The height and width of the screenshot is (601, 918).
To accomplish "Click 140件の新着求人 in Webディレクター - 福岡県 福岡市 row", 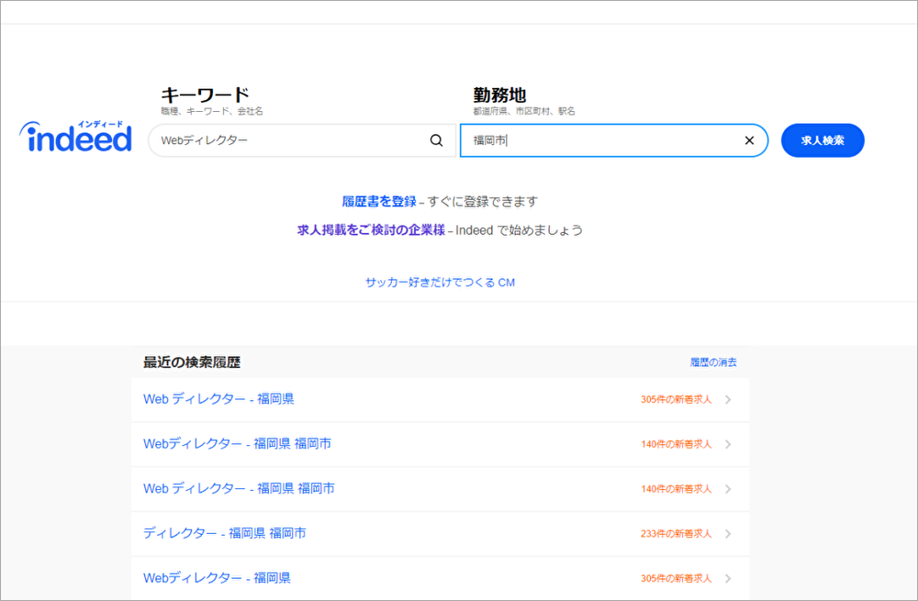I will pos(677,444).
